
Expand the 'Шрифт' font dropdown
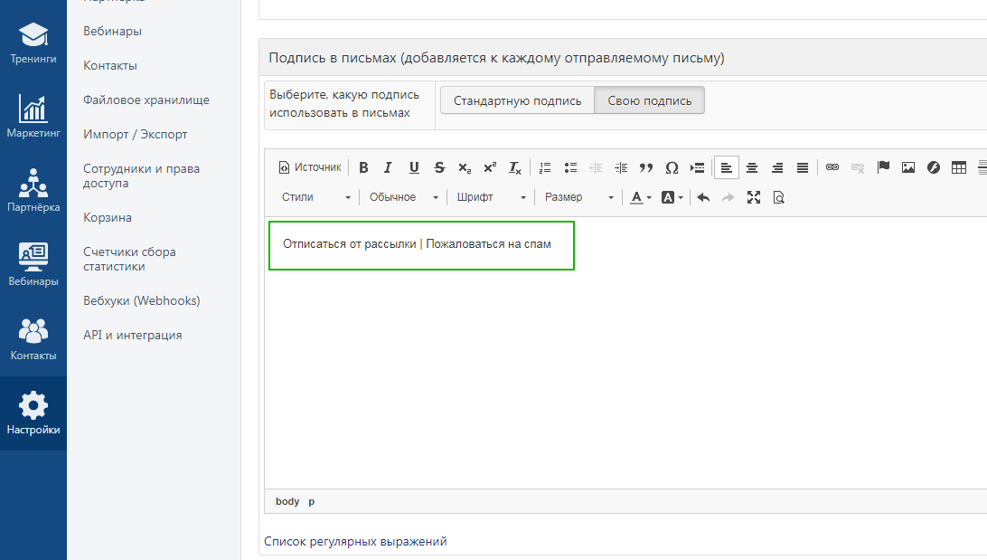click(491, 197)
